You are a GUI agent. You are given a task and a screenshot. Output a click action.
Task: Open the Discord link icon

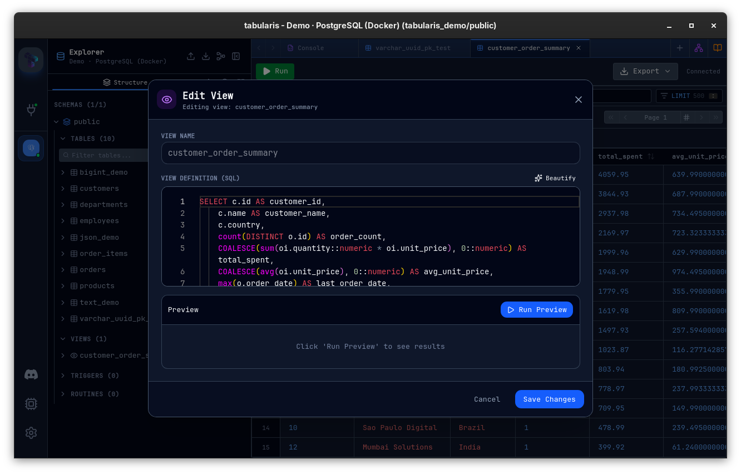click(x=31, y=374)
